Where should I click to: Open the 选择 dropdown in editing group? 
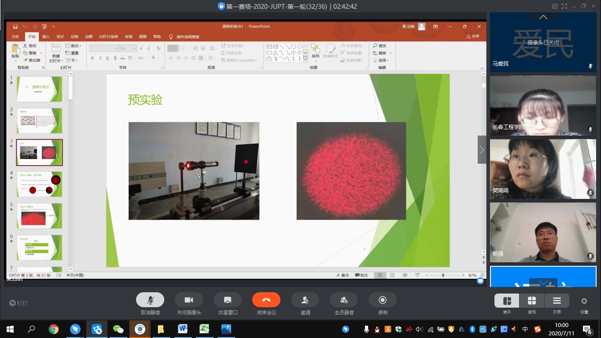pos(382,60)
